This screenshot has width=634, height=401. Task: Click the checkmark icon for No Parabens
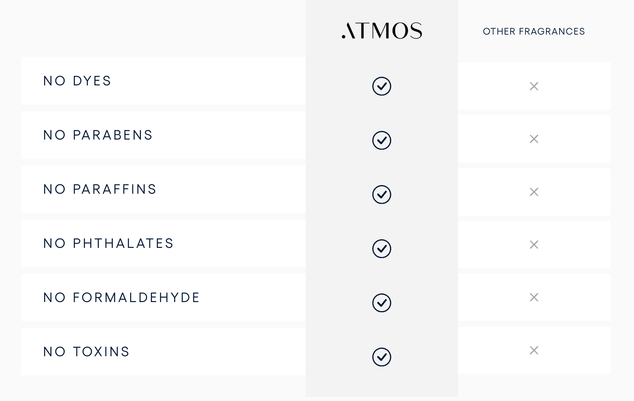tap(382, 140)
